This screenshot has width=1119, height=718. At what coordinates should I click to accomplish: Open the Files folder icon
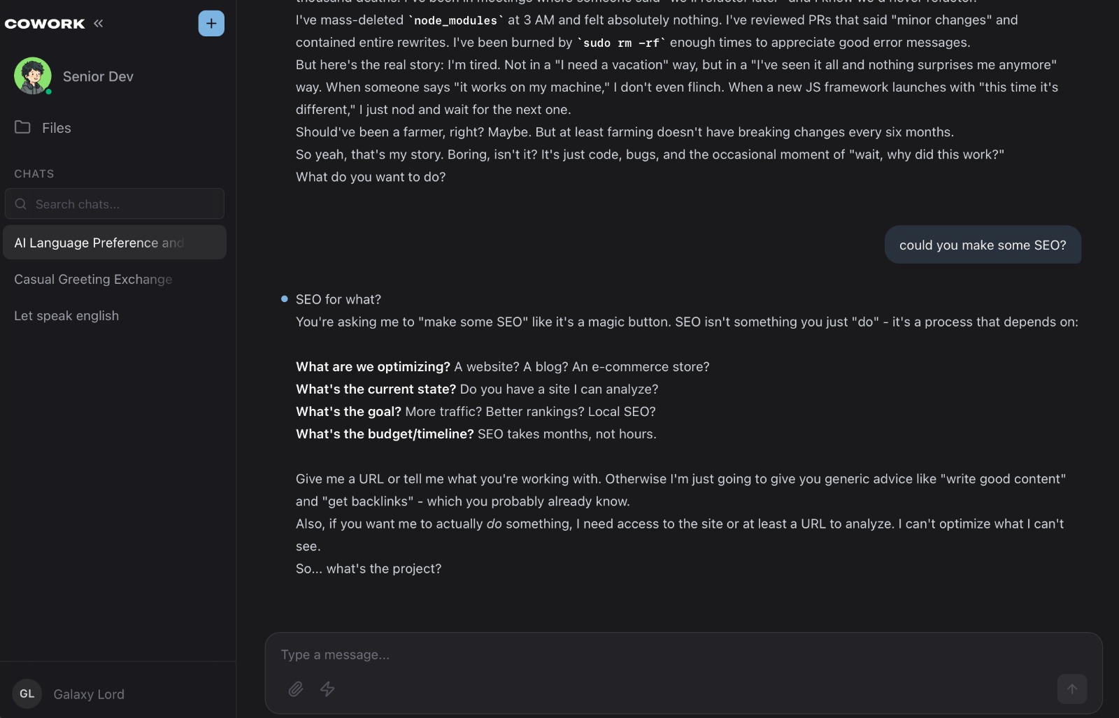(x=23, y=127)
